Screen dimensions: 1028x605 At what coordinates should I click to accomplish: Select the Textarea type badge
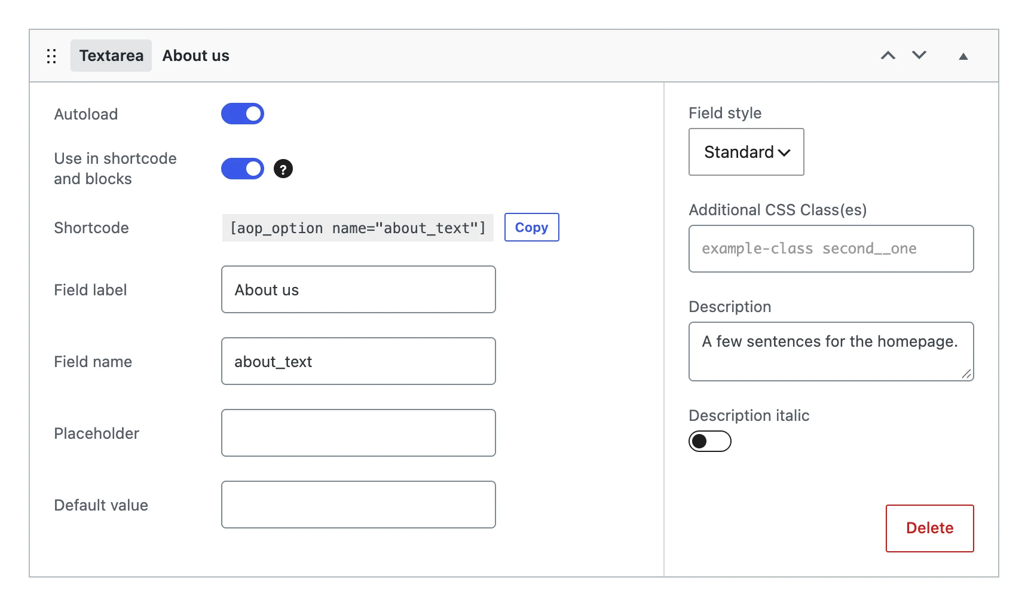tap(111, 56)
